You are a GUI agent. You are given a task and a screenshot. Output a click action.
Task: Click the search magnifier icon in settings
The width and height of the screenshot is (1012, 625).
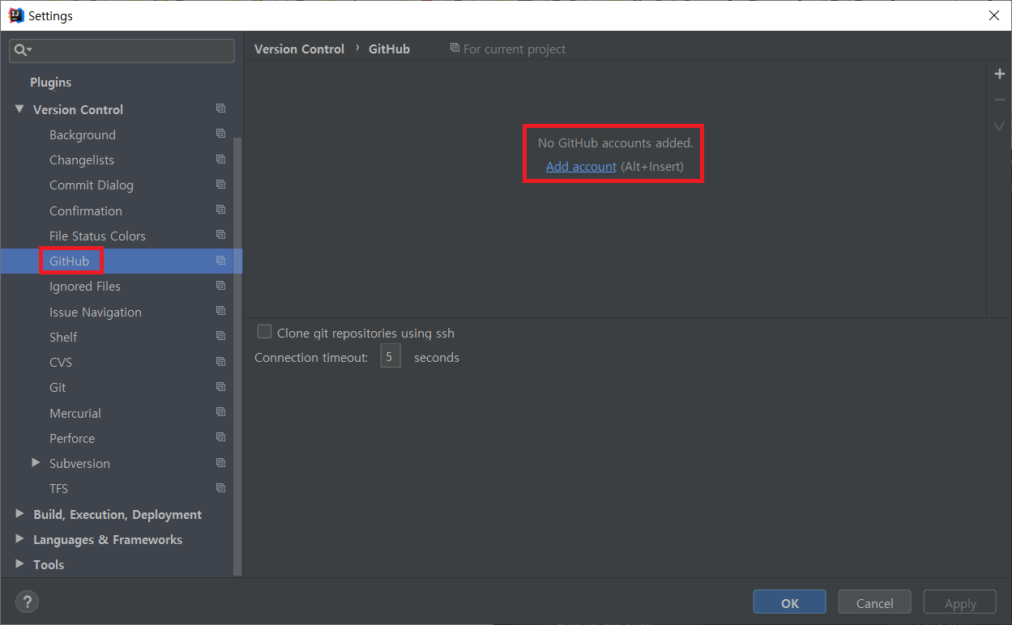point(23,50)
